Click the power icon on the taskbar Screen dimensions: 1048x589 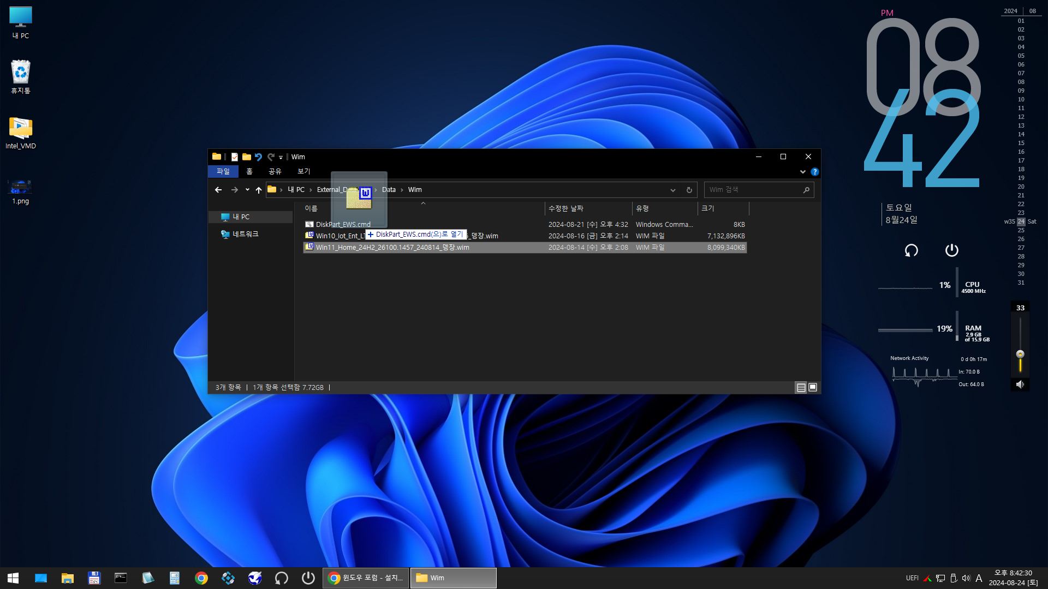[308, 578]
